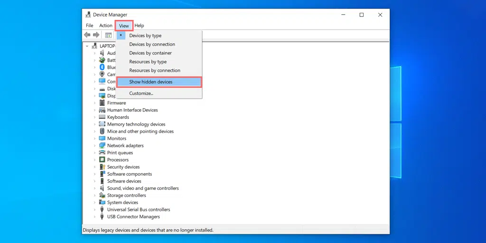Click the Sound, video and game controllers icon

tap(102, 188)
